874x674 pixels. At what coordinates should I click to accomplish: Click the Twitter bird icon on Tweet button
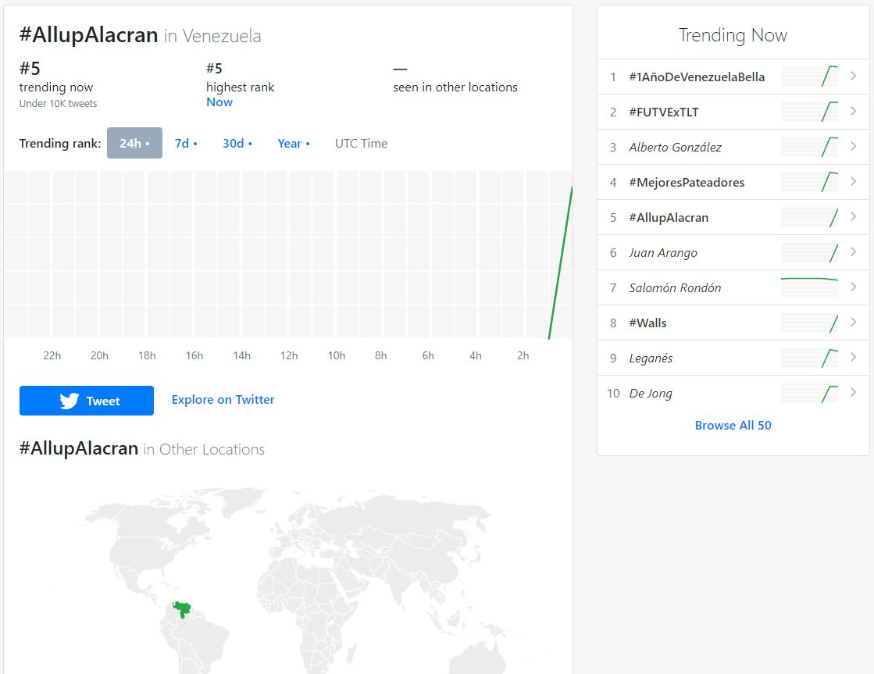(69, 401)
